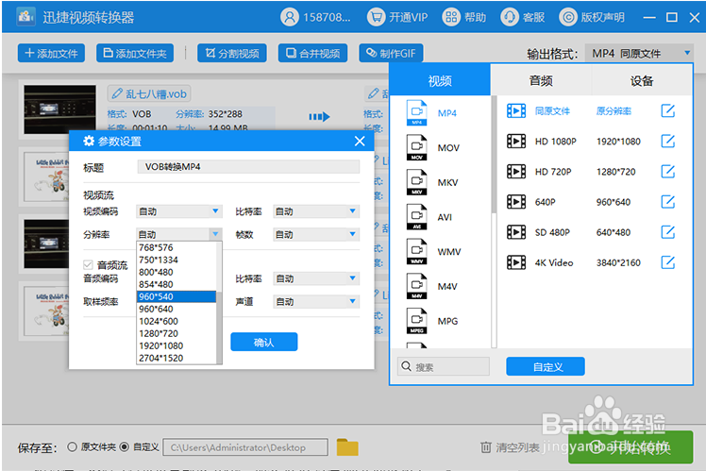
Task: Click the format 搜索 field
Action: point(444,366)
